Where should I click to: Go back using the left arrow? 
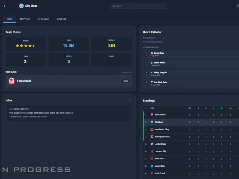[x=4, y=6]
